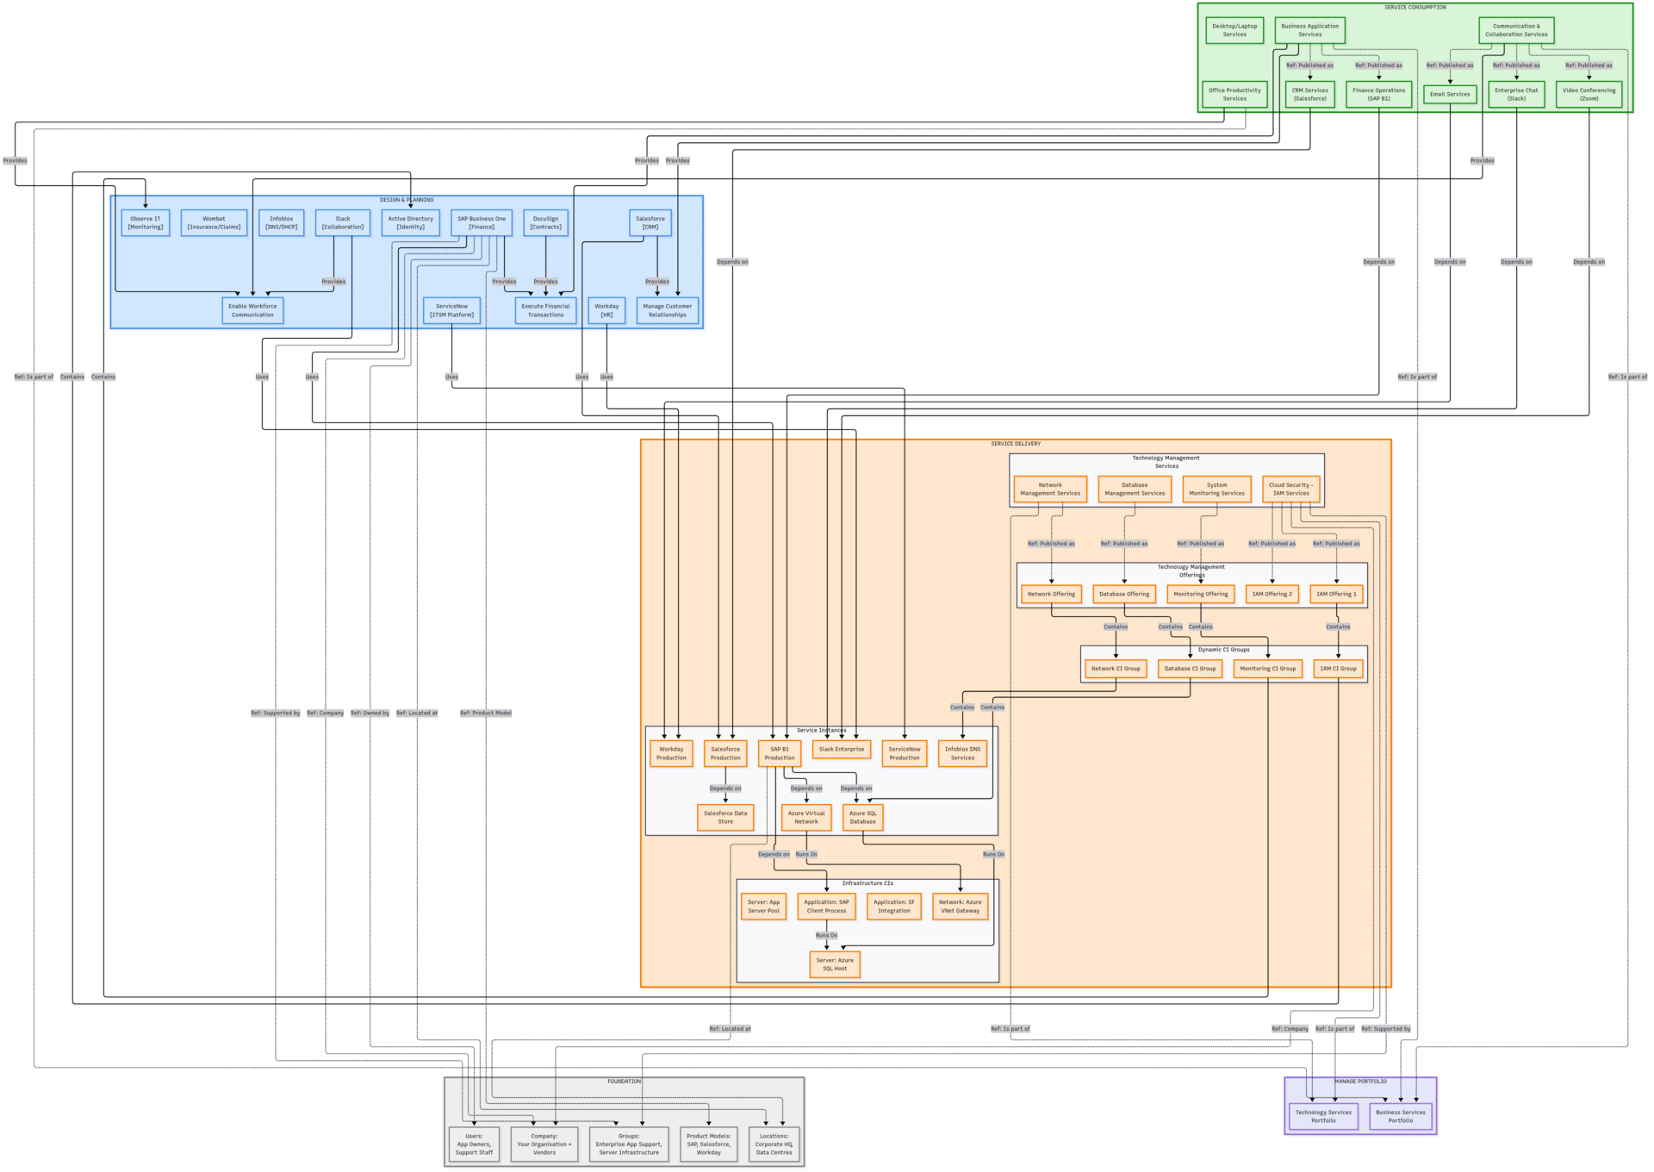Open Network Management Services in Service Delivery
This screenshot has width=1654, height=1172.
tap(1050, 489)
